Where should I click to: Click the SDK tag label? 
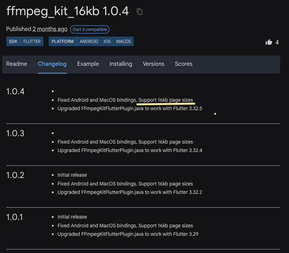point(13,42)
